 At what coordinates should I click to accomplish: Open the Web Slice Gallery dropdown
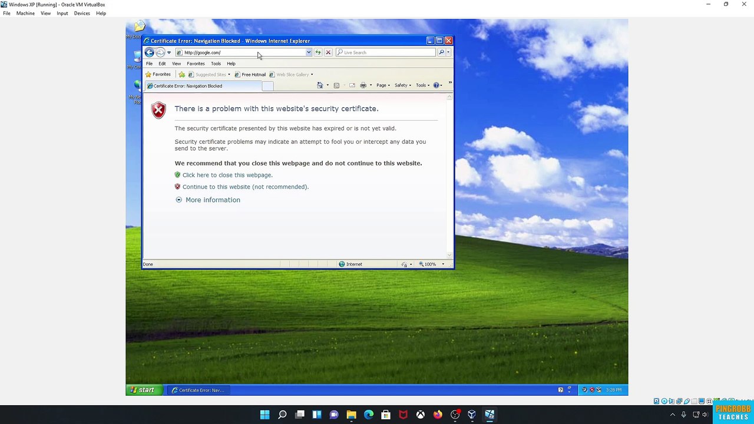pos(312,74)
